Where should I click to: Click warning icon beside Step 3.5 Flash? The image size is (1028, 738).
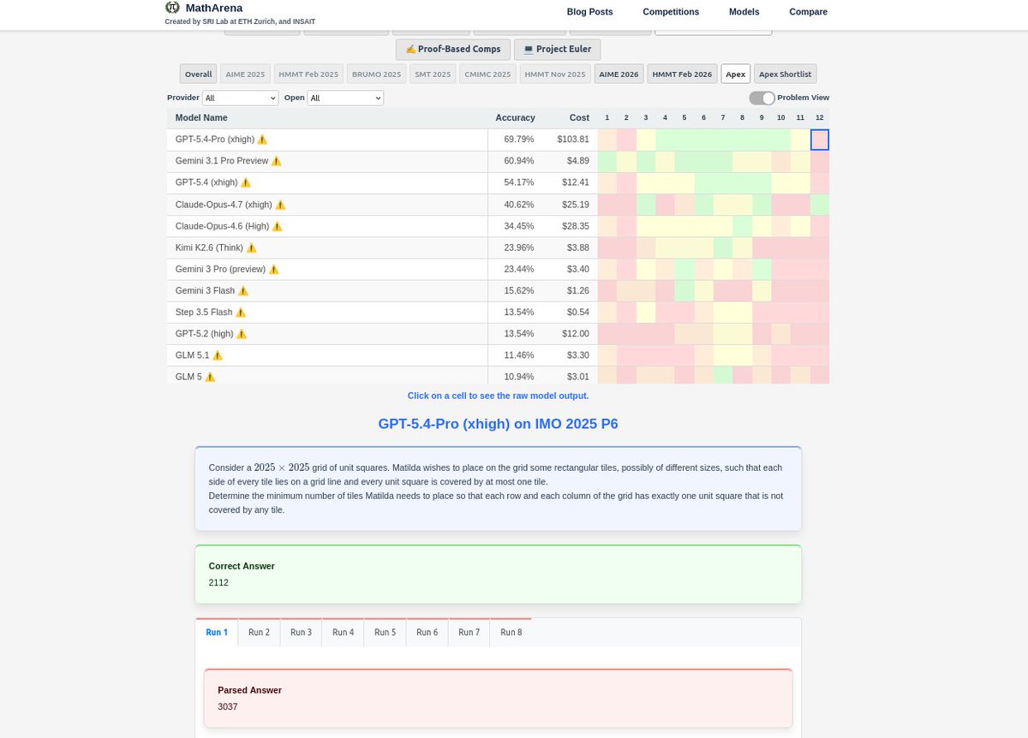241,312
